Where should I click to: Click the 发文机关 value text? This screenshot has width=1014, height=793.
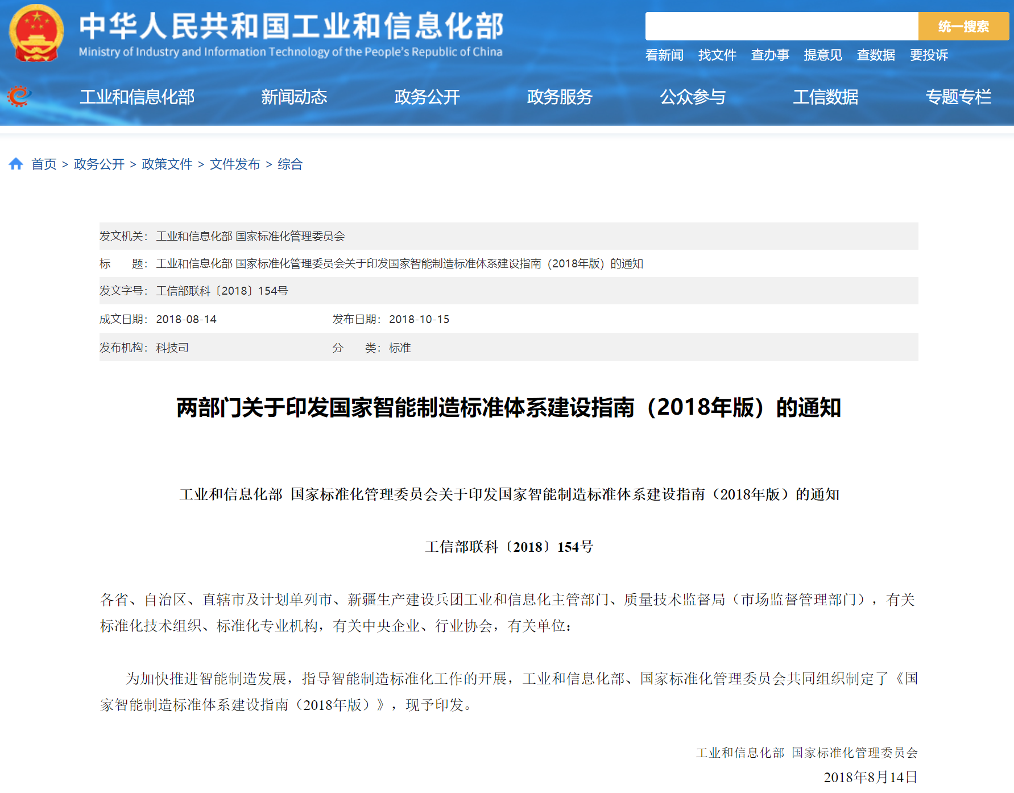tap(251, 236)
